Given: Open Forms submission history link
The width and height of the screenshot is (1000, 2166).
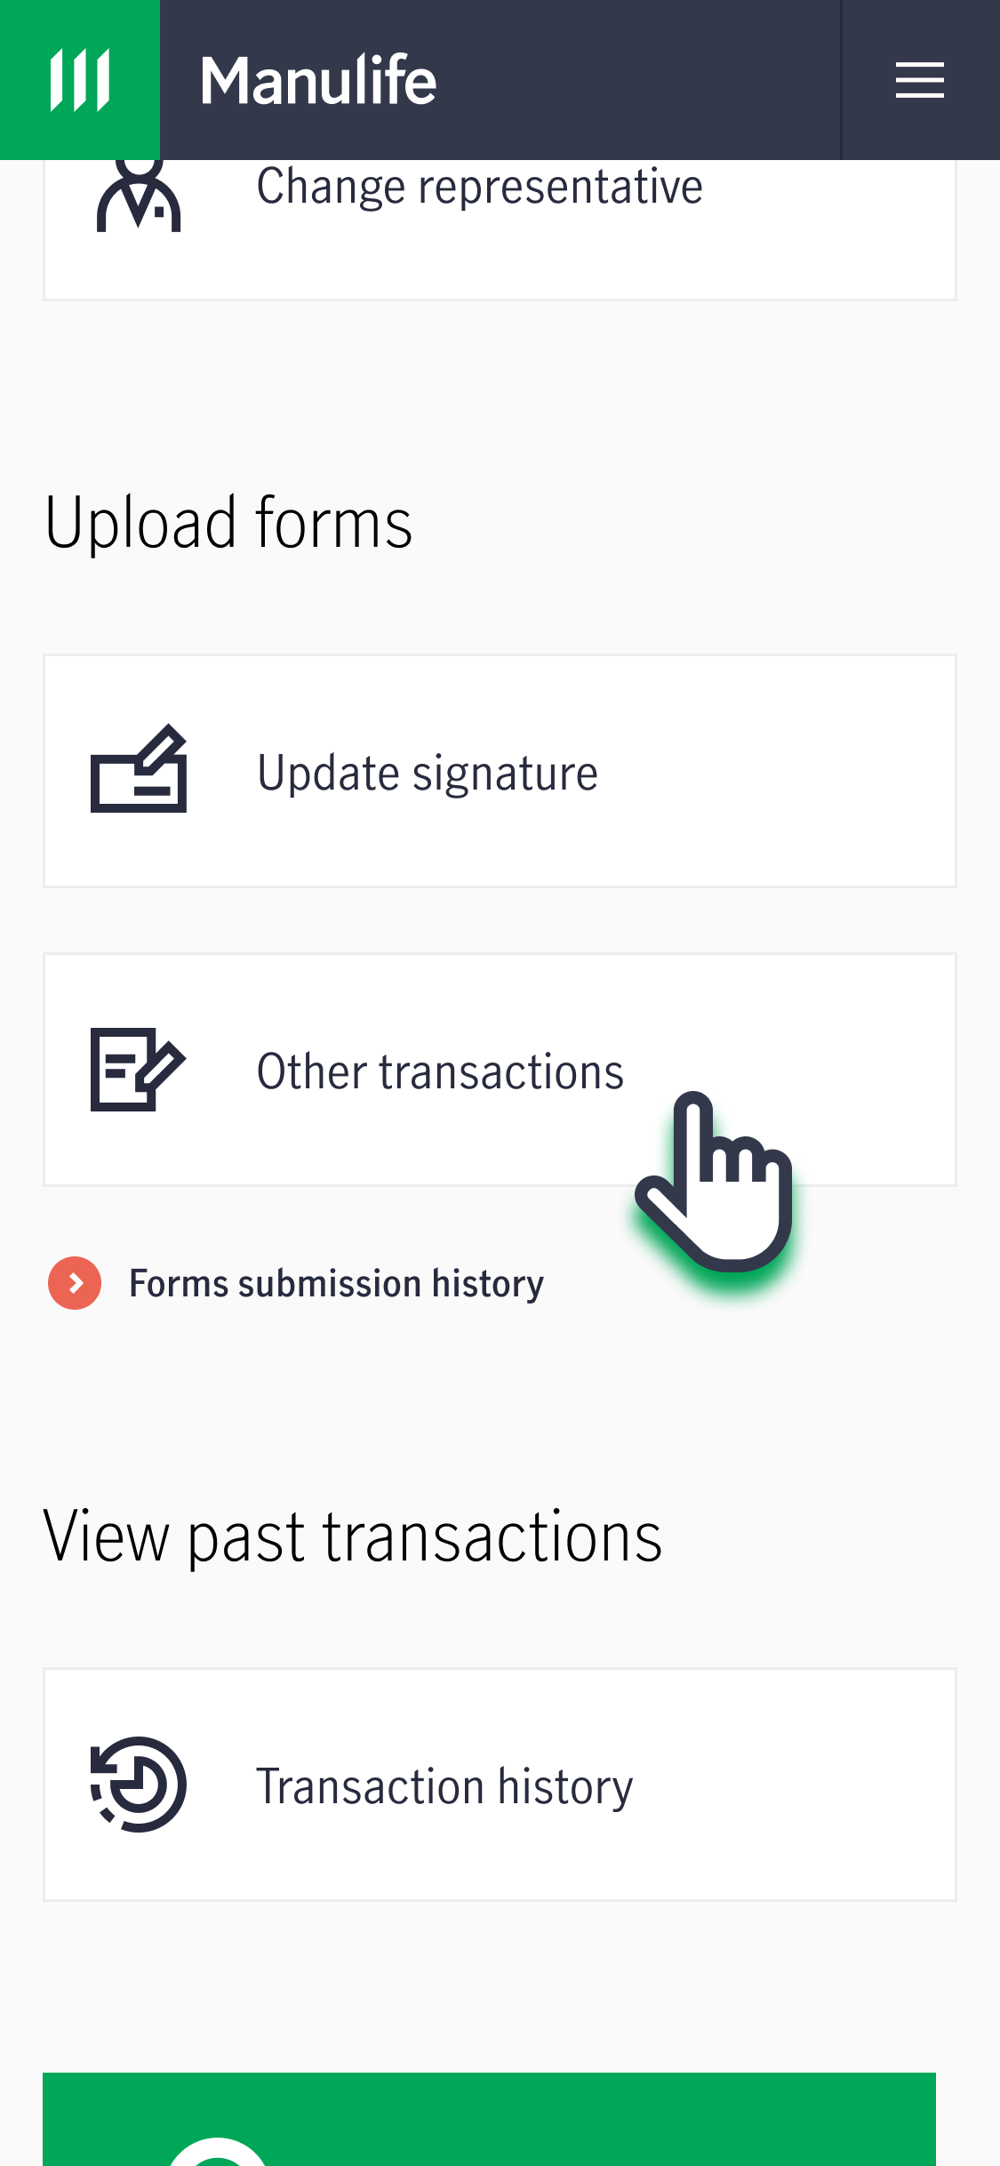Looking at the screenshot, I should 336,1284.
